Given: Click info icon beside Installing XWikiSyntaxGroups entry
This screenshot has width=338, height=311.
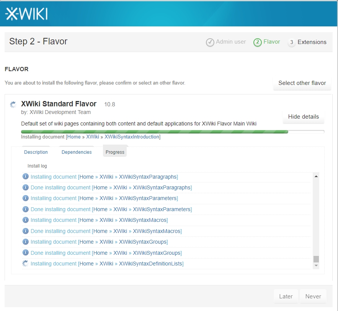Looking at the screenshot, I should pos(26,242).
